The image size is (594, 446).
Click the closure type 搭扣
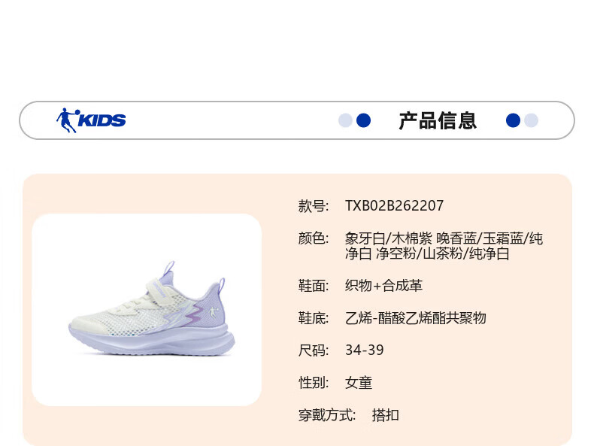[385, 415]
